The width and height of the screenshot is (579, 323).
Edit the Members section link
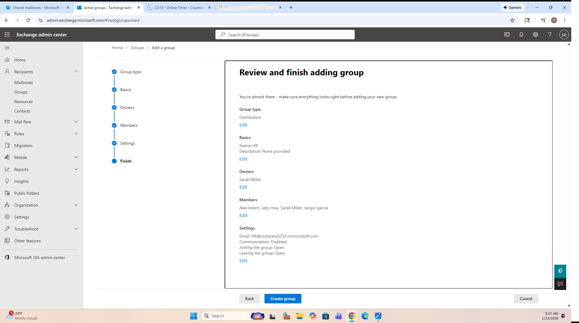coord(243,215)
